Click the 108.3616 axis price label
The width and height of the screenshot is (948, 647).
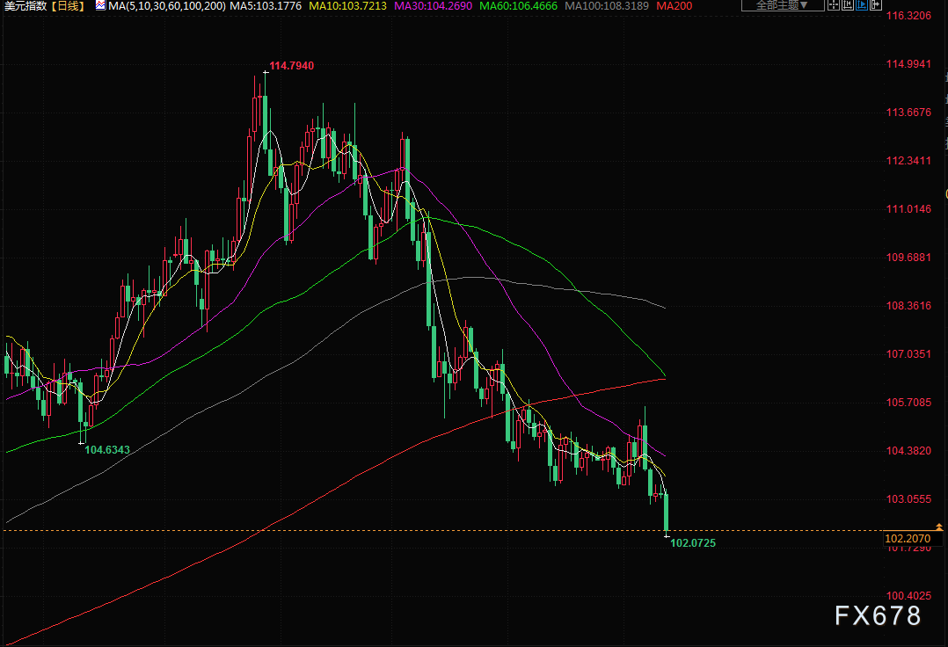[x=908, y=306]
